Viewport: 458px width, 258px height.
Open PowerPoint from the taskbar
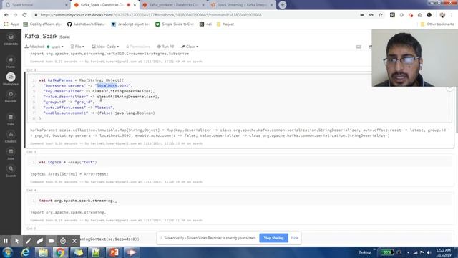(x=114, y=252)
